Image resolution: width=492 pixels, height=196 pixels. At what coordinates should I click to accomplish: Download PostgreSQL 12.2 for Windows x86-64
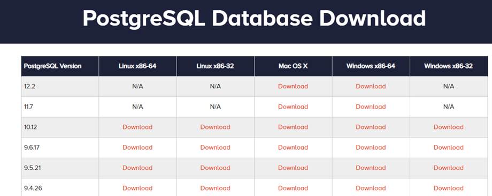371,86
